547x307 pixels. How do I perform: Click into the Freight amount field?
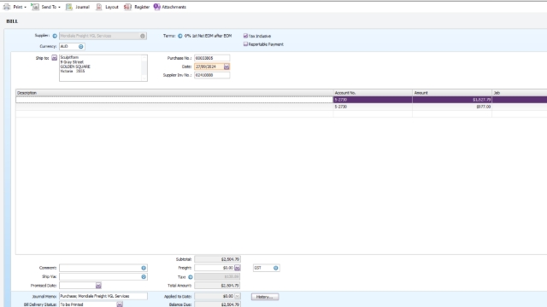coord(214,268)
